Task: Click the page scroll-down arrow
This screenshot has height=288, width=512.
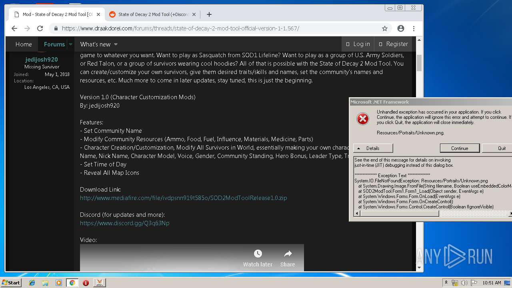Action: click(x=419, y=268)
